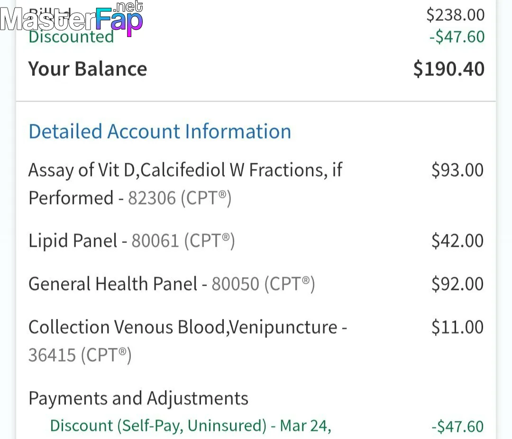Click the $92.00 charge amount
The image size is (512, 439).
[x=457, y=284]
